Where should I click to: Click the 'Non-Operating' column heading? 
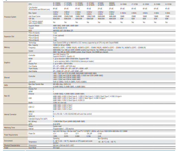pyautogui.click(x=103, y=139)
